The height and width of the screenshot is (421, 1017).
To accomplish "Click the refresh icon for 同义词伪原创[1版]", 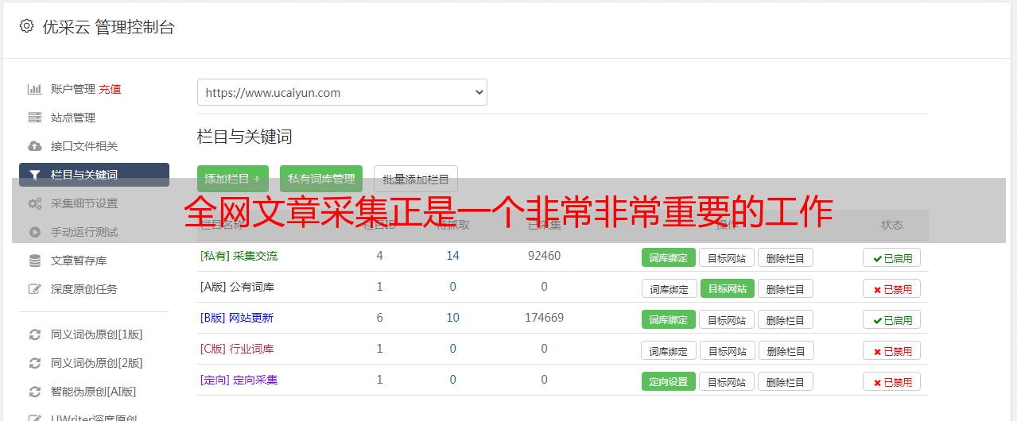I will pos(34,334).
